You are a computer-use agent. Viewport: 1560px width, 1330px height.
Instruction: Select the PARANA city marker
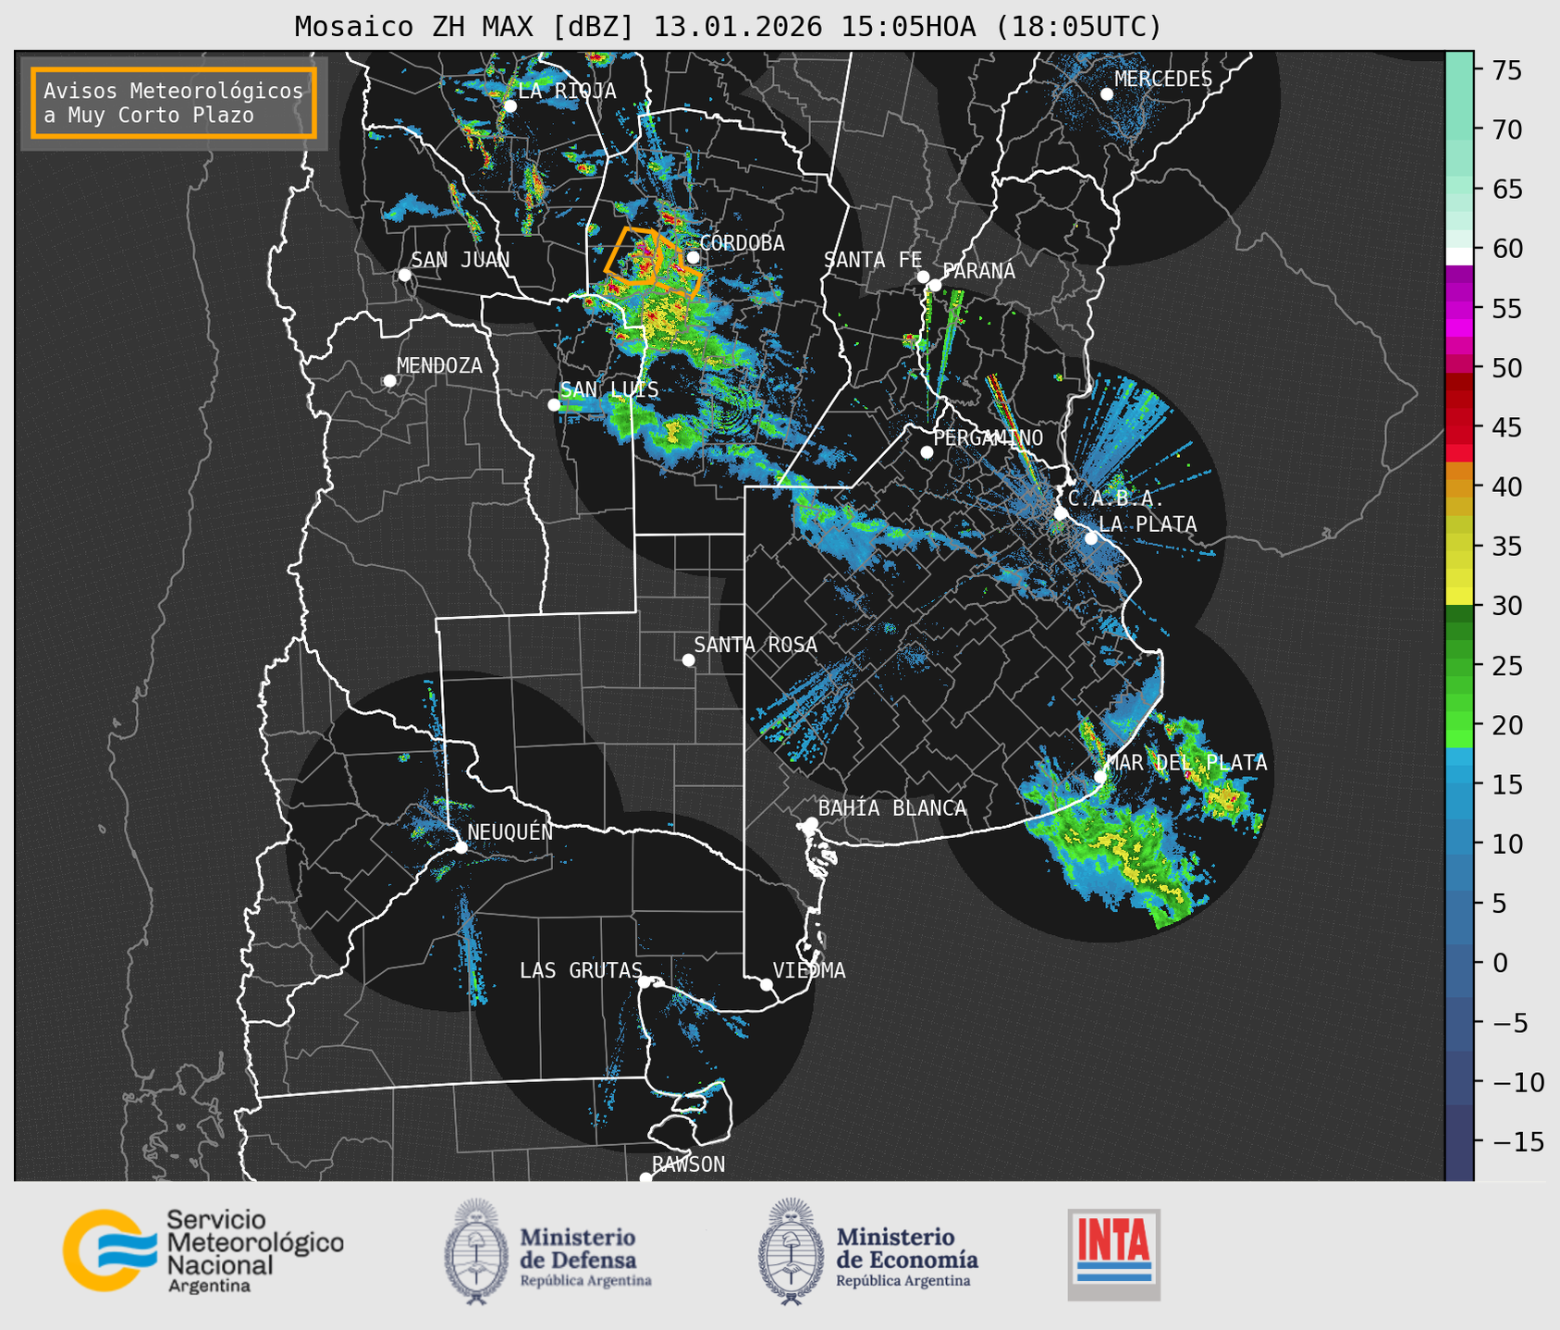tap(935, 285)
